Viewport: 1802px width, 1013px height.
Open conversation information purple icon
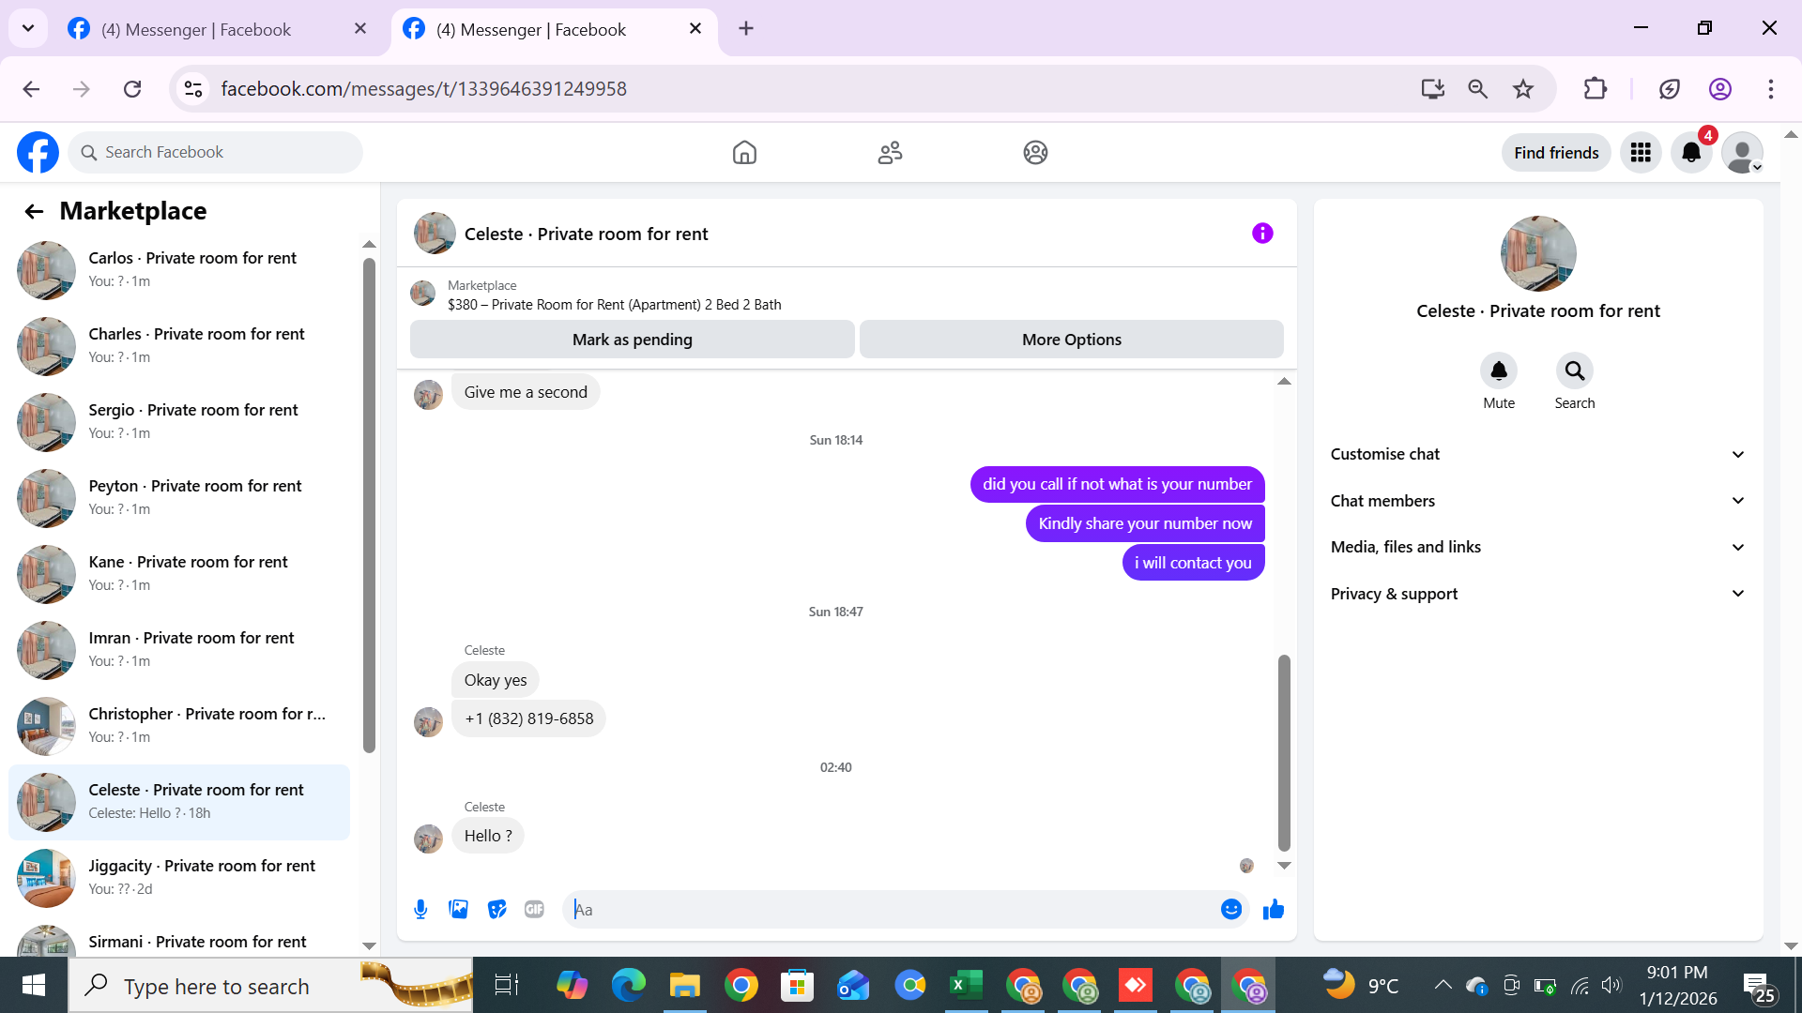pyautogui.click(x=1262, y=234)
